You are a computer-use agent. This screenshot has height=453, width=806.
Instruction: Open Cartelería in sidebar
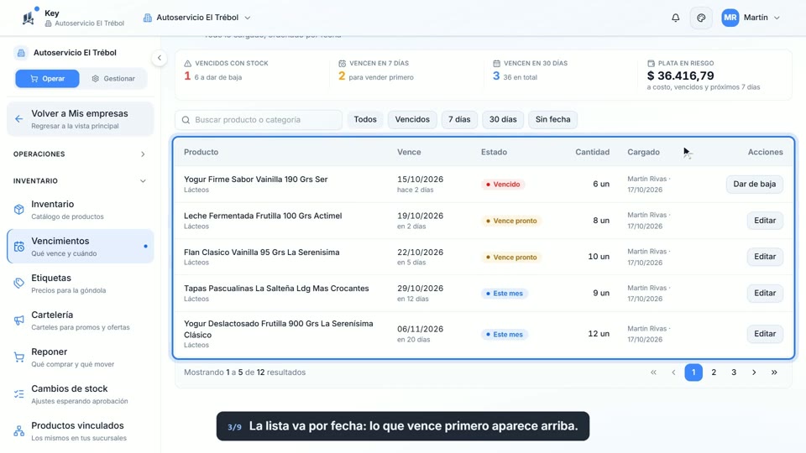81,320
